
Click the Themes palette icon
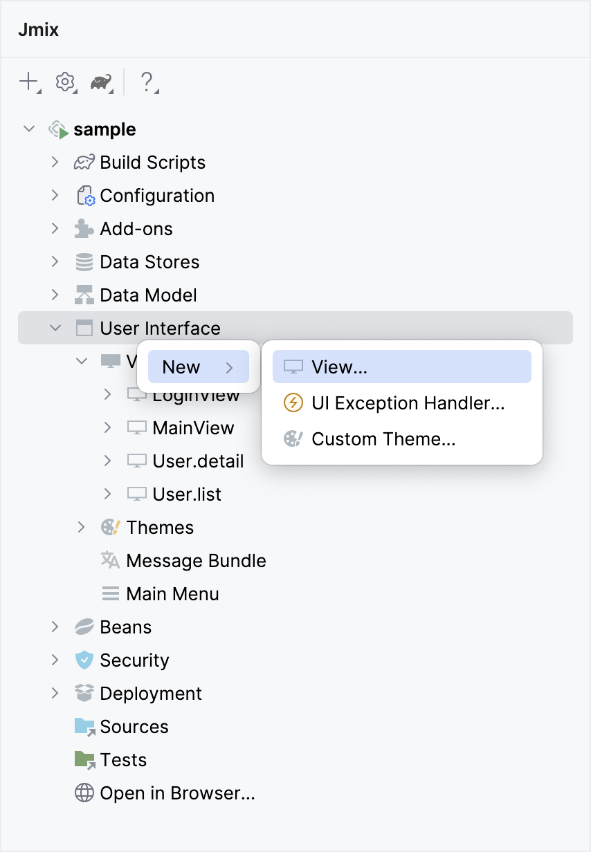(x=109, y=527)
